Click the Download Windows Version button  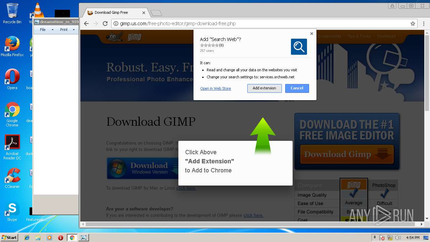142,168
